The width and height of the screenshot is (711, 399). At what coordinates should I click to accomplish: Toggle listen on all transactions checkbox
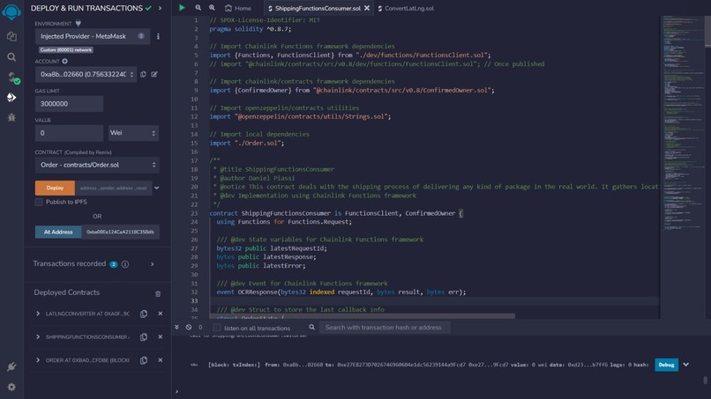point(217,328)
